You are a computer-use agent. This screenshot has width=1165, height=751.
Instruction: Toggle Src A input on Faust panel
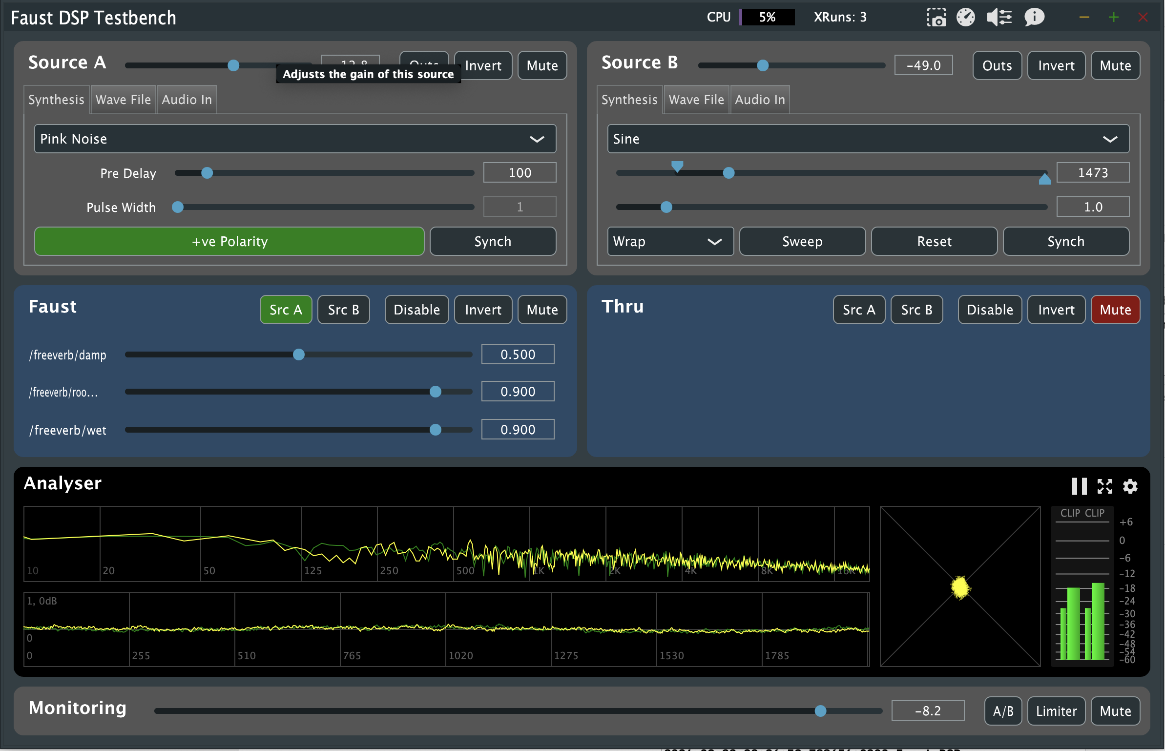tap(286, 310)
